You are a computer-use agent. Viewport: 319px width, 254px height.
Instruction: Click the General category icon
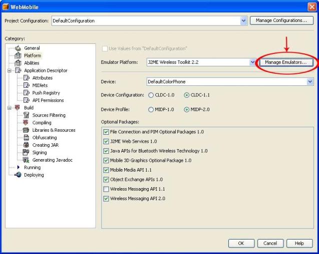click(x=19, y=48)
